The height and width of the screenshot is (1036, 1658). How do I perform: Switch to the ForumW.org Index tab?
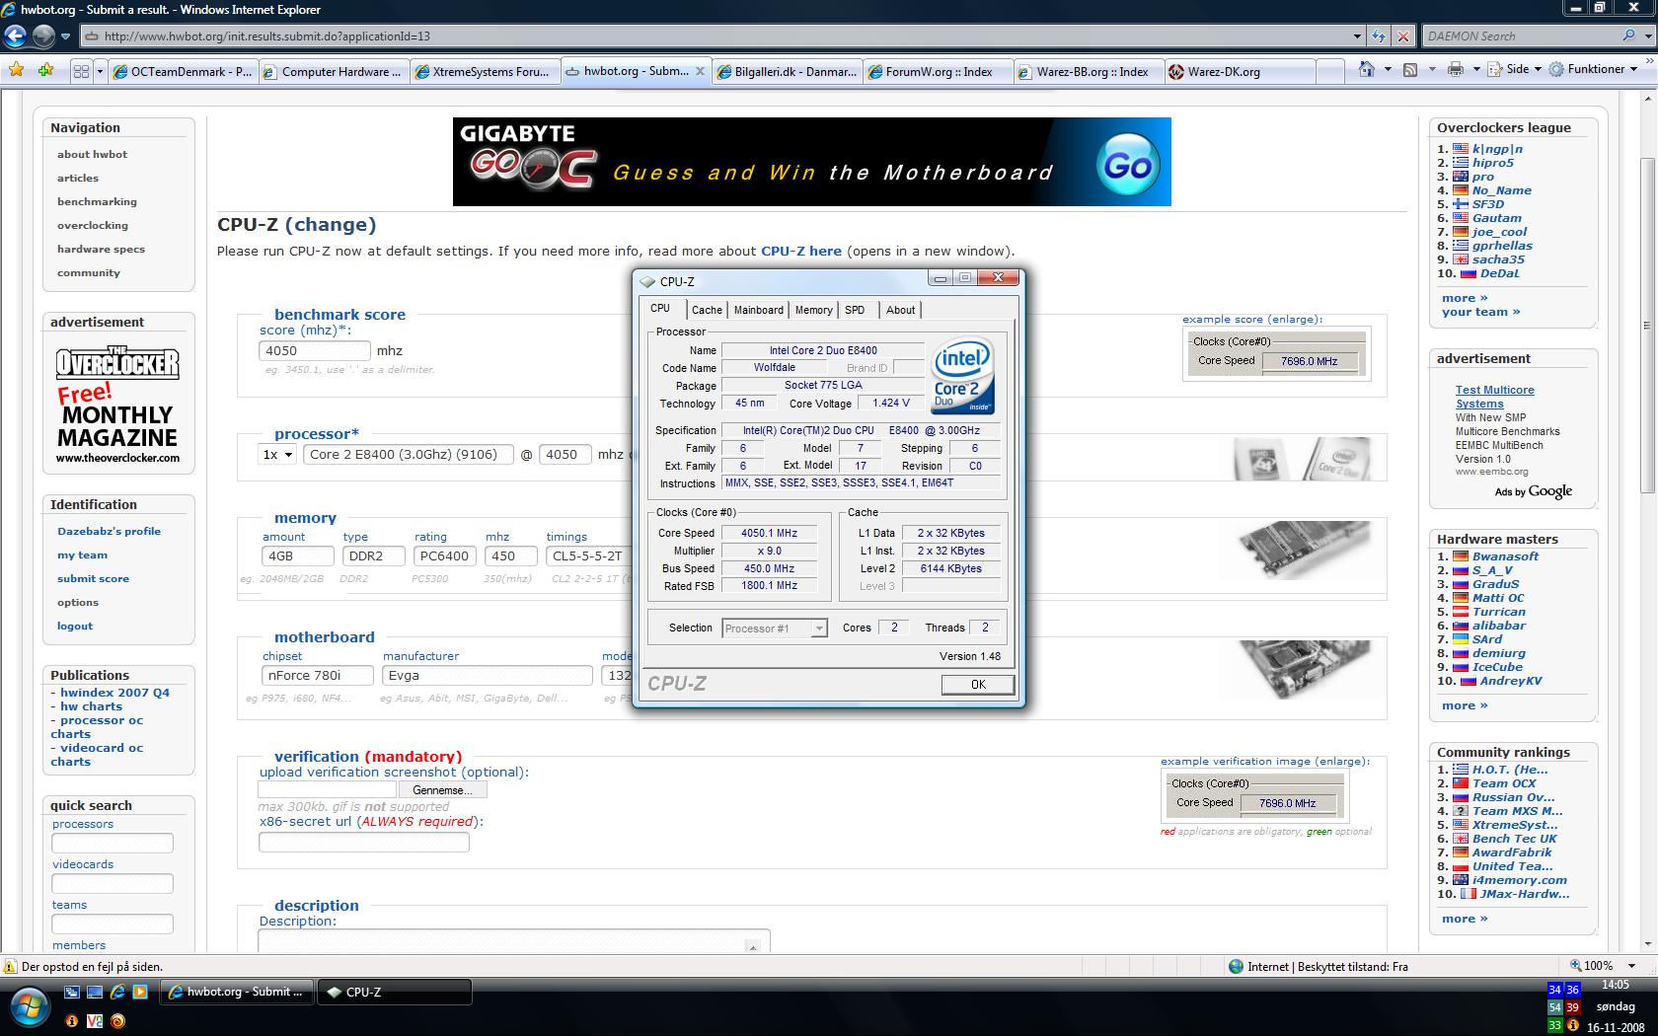[x=938, y=71]
